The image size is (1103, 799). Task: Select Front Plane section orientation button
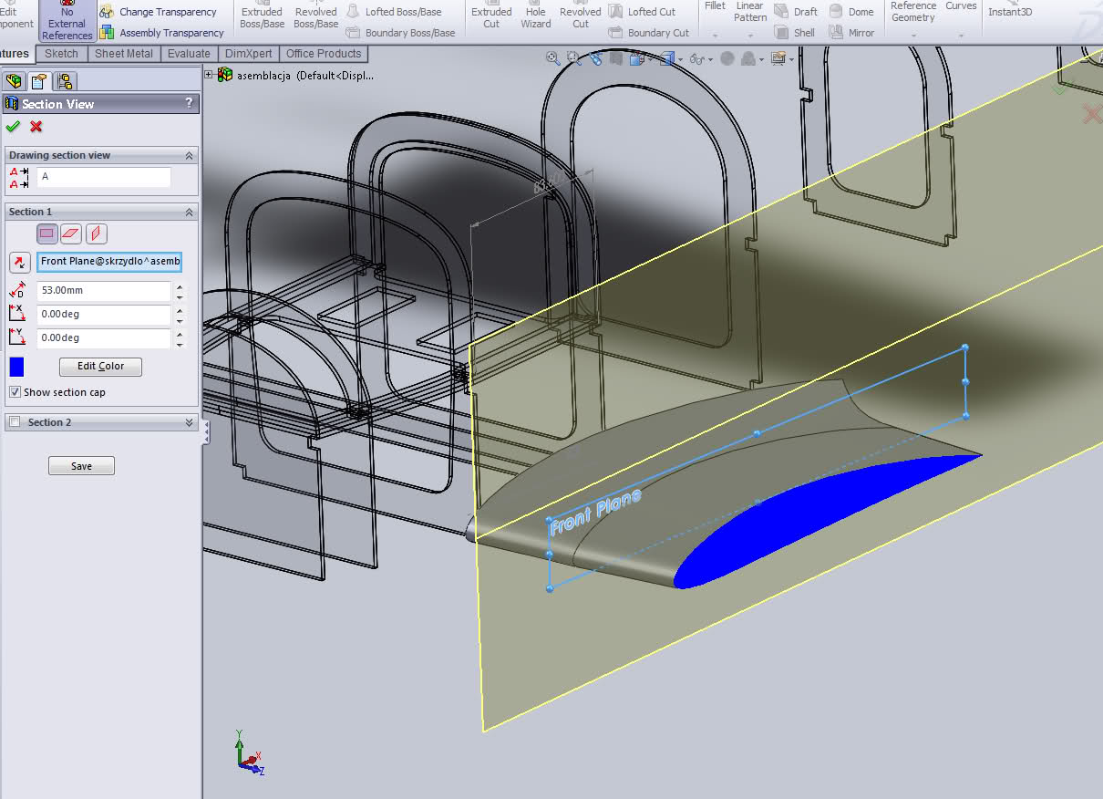47,234
